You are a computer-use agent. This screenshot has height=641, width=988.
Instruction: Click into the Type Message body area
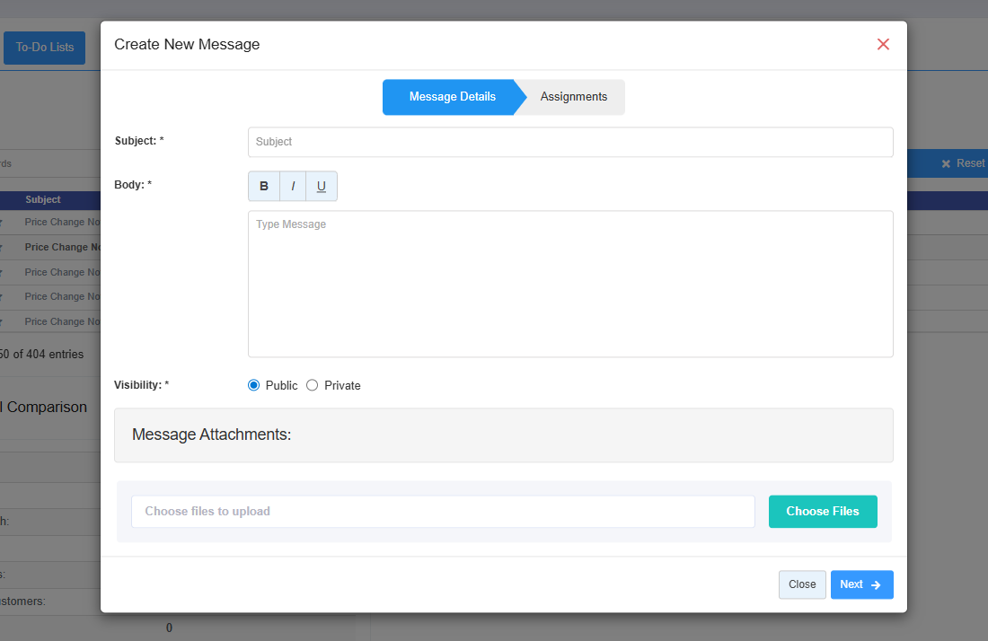[x=570, y=284]
